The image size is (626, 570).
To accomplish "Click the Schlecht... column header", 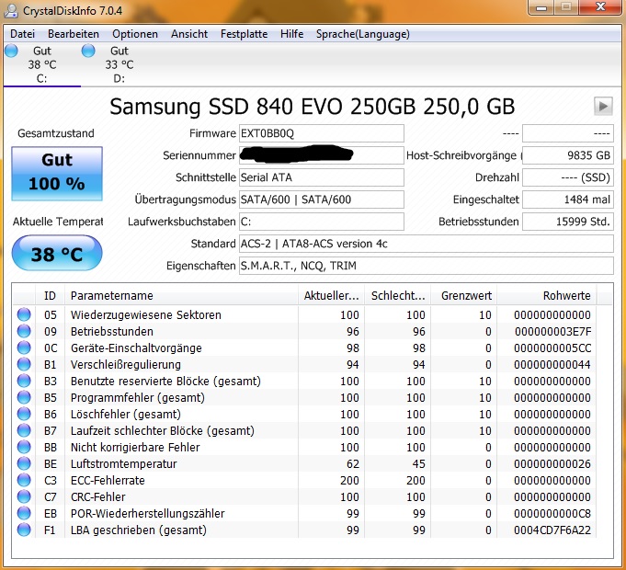I will (x=398, y=295).
